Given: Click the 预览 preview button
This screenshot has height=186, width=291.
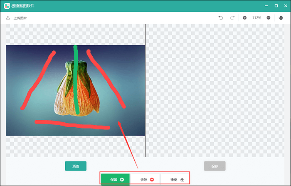Looking at the screenshot, I should pos(76,166).
